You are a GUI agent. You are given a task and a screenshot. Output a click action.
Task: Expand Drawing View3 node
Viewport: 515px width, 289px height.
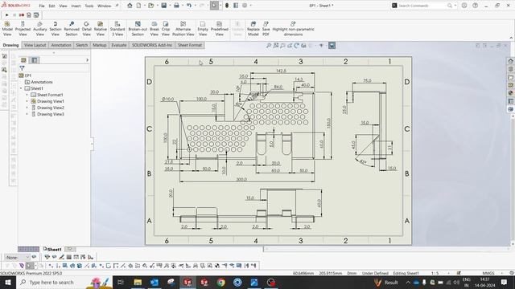(x=27, y=114)
